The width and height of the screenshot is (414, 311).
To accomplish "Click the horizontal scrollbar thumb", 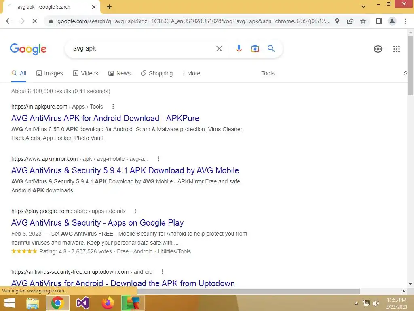I will coord(249,291).
